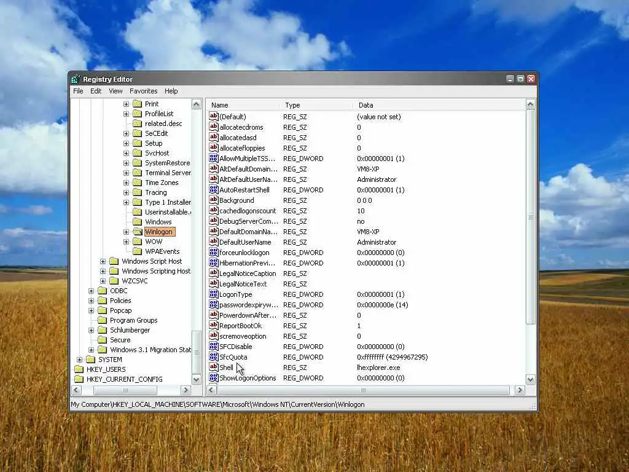629x472 pixels.
Task: Click the Registry Editor title bar icon
Action: [x=76, y=79]
